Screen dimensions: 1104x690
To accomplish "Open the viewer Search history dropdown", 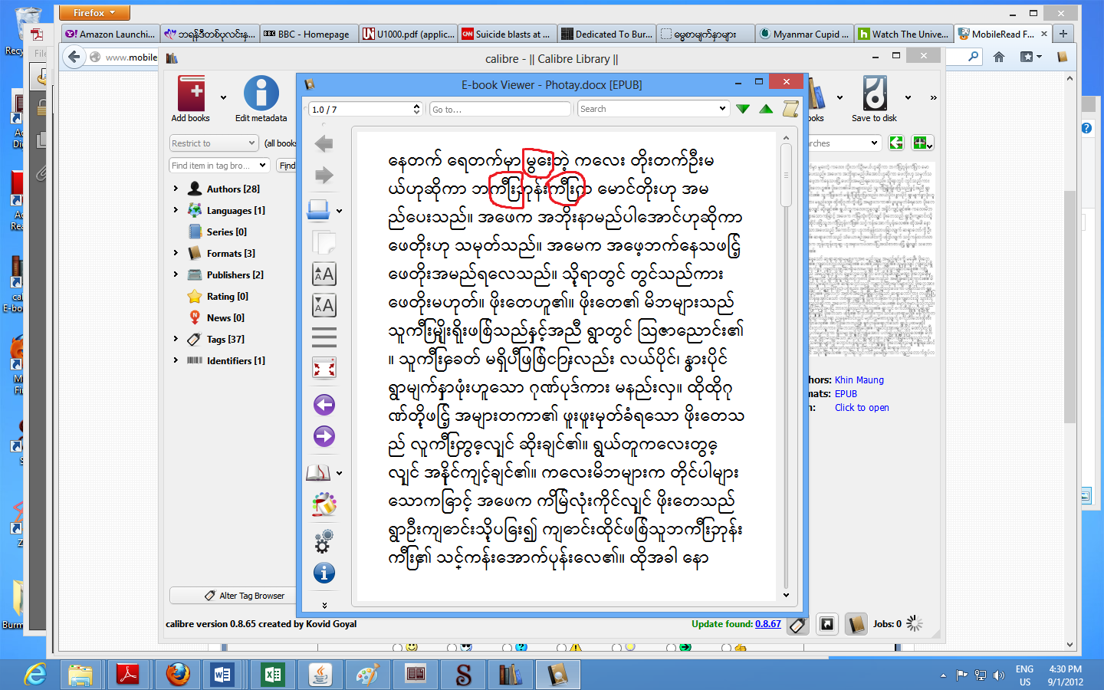I will pyautogui.click(x=722, y=109).
